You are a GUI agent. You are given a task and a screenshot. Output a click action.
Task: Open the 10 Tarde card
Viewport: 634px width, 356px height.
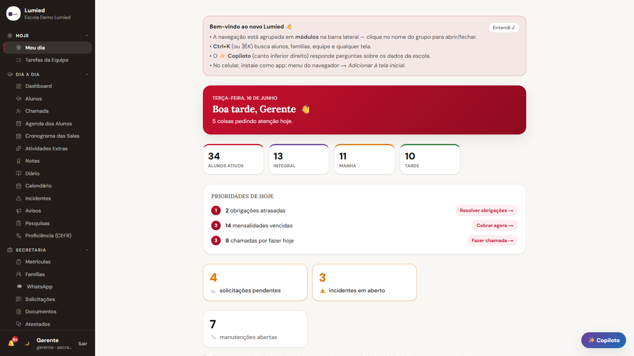[430, 159]
